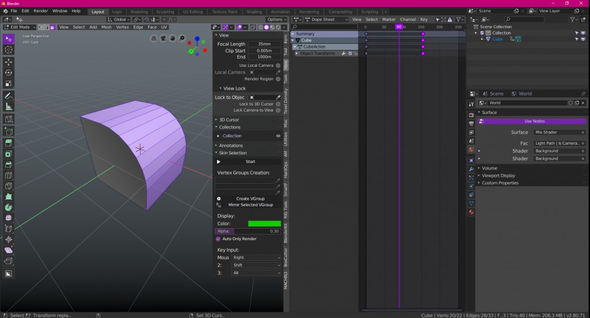Image resolution: width=590 pixels, height=318 pixels.
Task: Click the green Display color swatch
Action: click(264, 224)
